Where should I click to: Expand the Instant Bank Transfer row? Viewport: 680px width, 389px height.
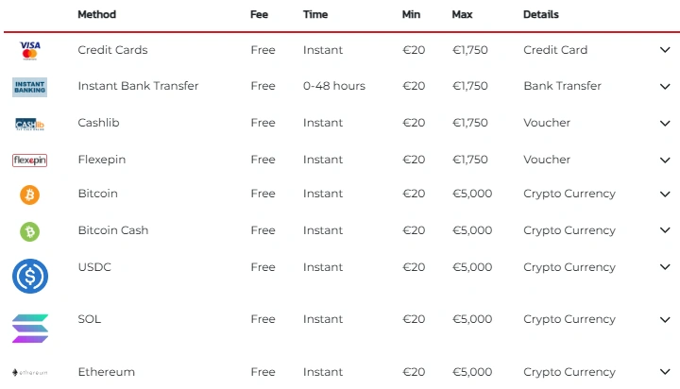(665, 87)
